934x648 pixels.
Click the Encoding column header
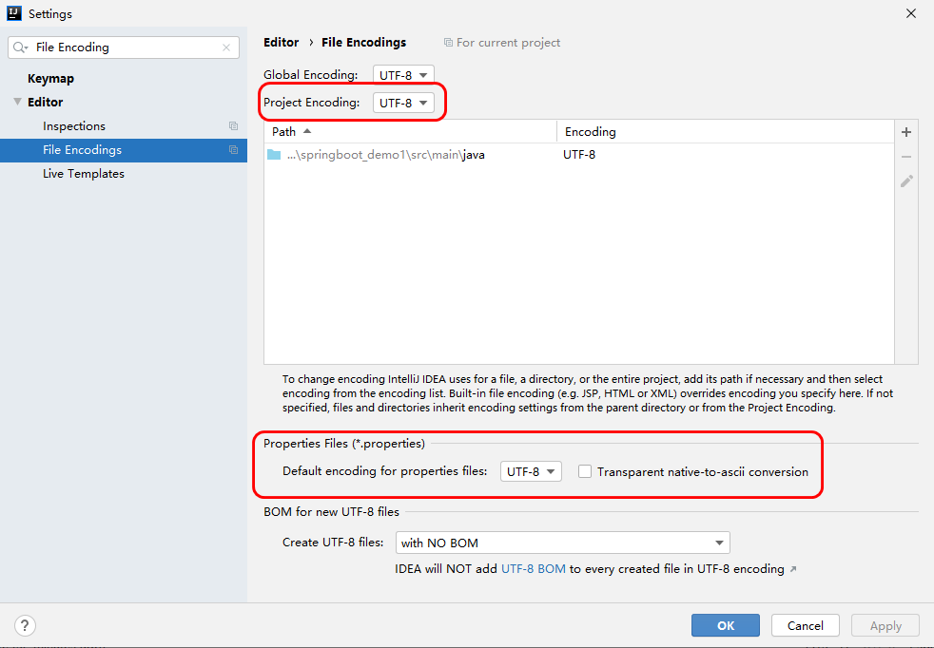(x=726, y=131)
